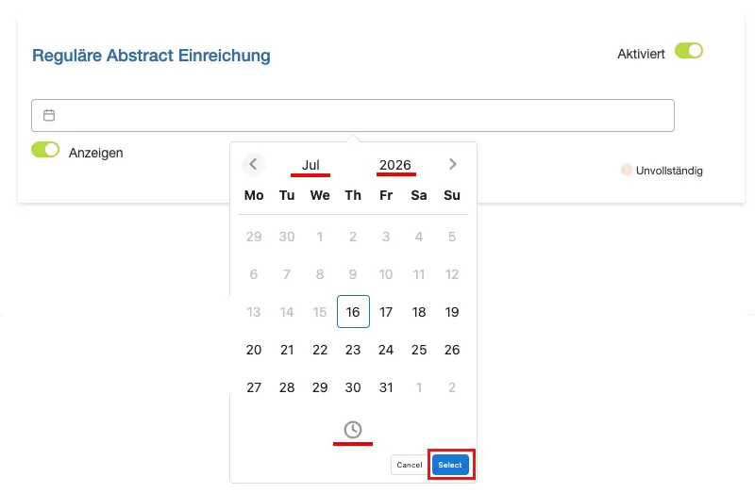Viewport: 755px width, 493px height.
Task: Pick July 16 in the calendar
Action: pyautogui.click(x=353, y=312)
